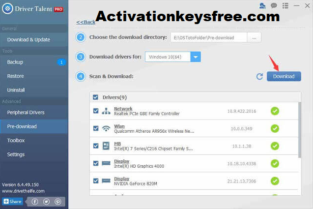Click the Intel HD Graphics display icon

[x=106, y=163]
